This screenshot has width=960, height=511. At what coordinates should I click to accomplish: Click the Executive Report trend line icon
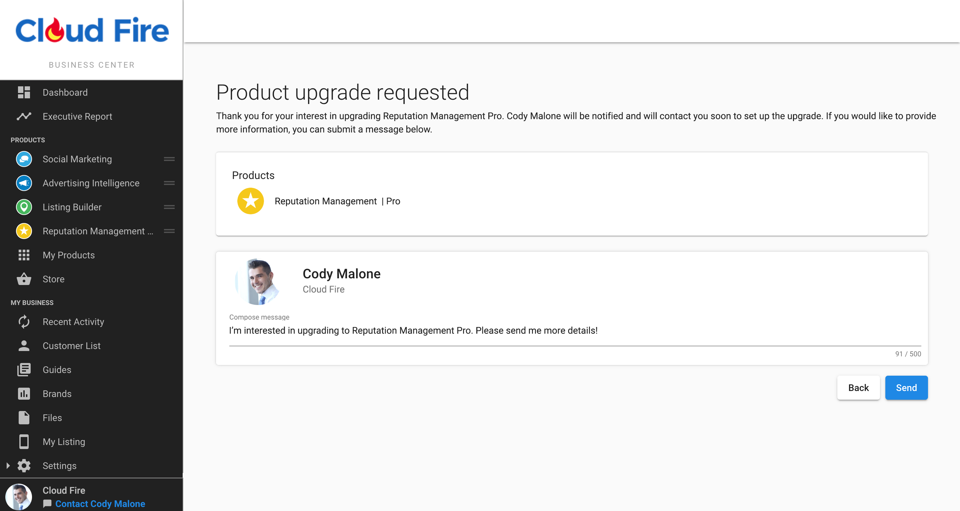coord(24,116)
